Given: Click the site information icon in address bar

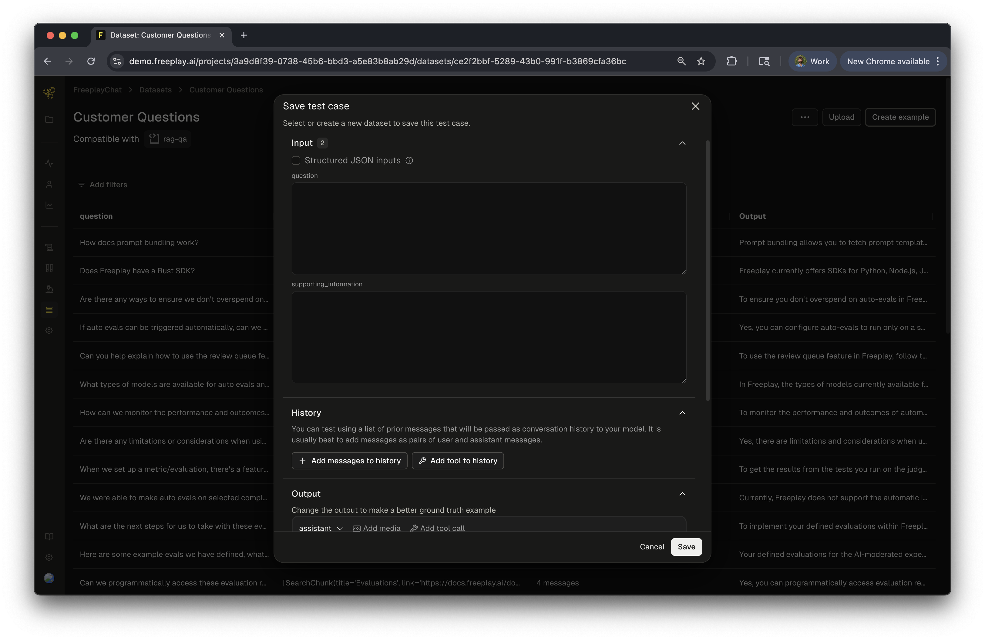Looking at the screenshot, I should tap(117, 61).
